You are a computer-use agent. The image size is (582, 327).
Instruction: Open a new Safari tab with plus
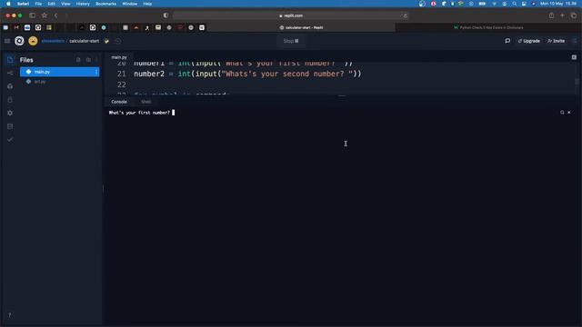562,15
